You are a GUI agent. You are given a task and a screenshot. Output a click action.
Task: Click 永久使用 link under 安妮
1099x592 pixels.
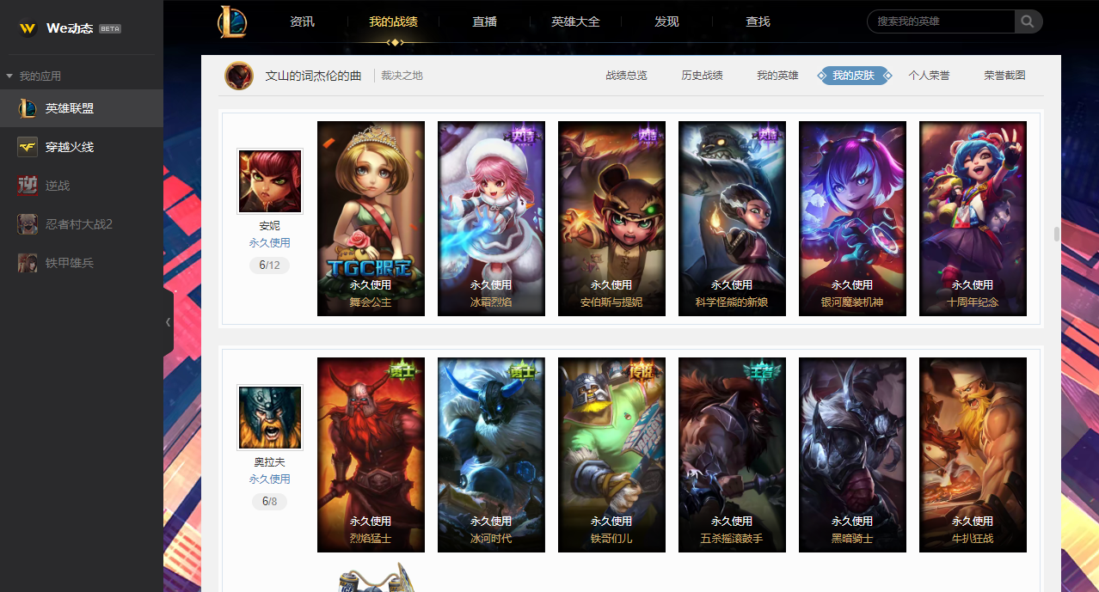pos(270,243)
